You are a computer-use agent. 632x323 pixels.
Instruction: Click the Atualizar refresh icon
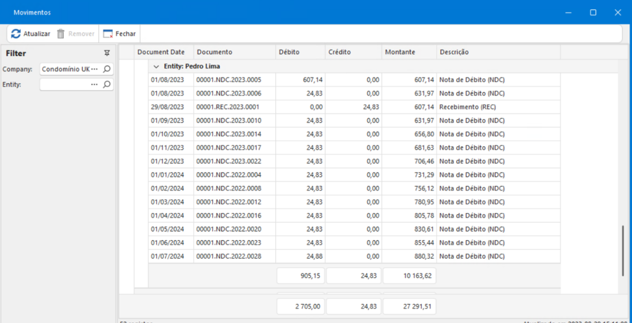[16, 34]
